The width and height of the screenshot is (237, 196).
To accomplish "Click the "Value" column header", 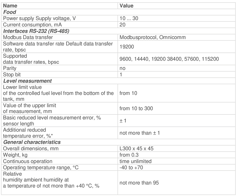I will [x=126, y=6].
